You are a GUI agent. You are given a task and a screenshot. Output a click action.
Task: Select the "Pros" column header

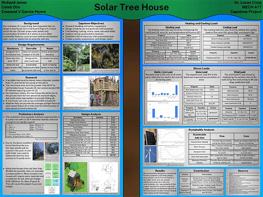222,136
